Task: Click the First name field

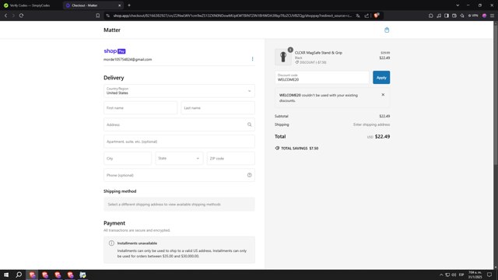Action: (140, 108)
